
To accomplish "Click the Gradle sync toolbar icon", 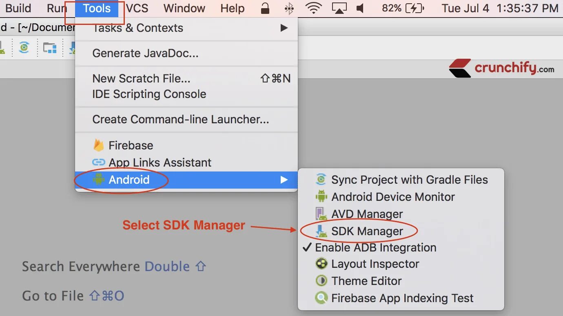I will point(24,48).
